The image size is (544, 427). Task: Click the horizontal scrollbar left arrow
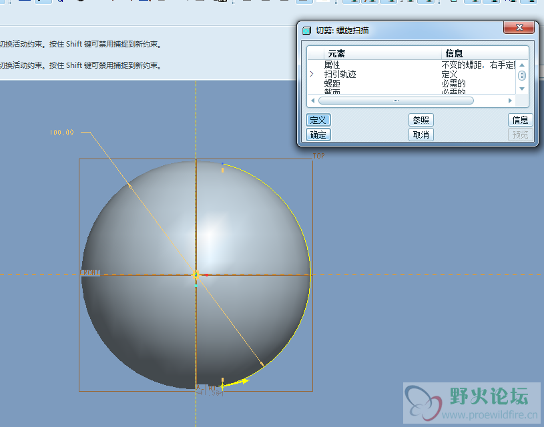(313, 101)
